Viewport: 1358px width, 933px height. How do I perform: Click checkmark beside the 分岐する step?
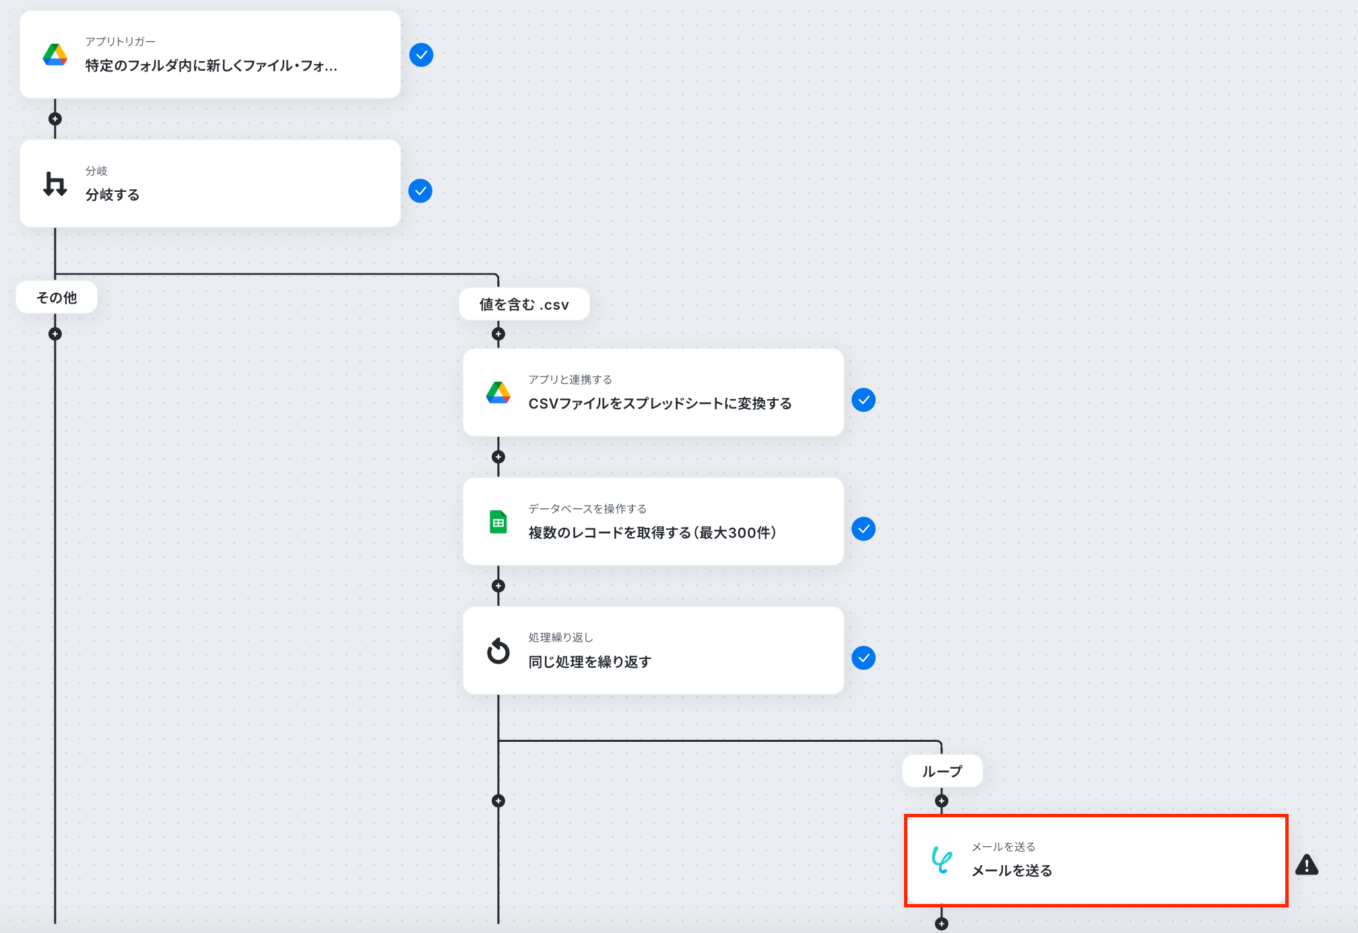pyautogui.click(x=420, y=191)
